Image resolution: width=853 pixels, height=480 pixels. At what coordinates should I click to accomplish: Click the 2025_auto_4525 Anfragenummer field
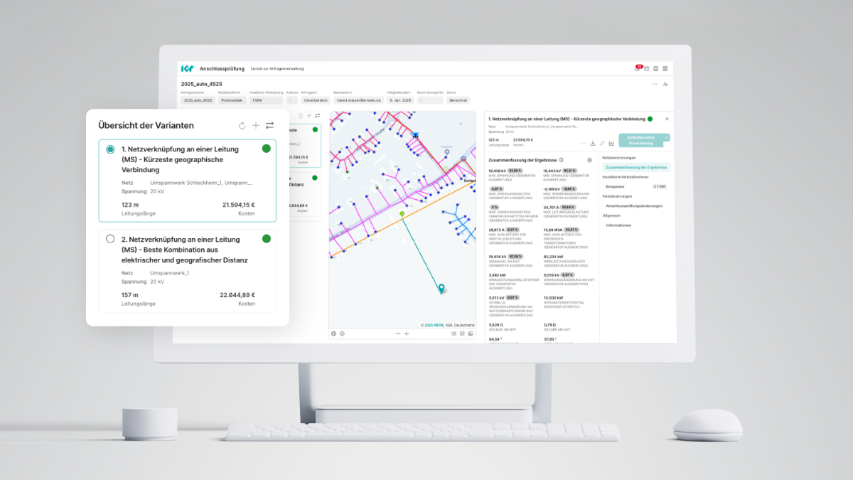click(x=198, y=100)
